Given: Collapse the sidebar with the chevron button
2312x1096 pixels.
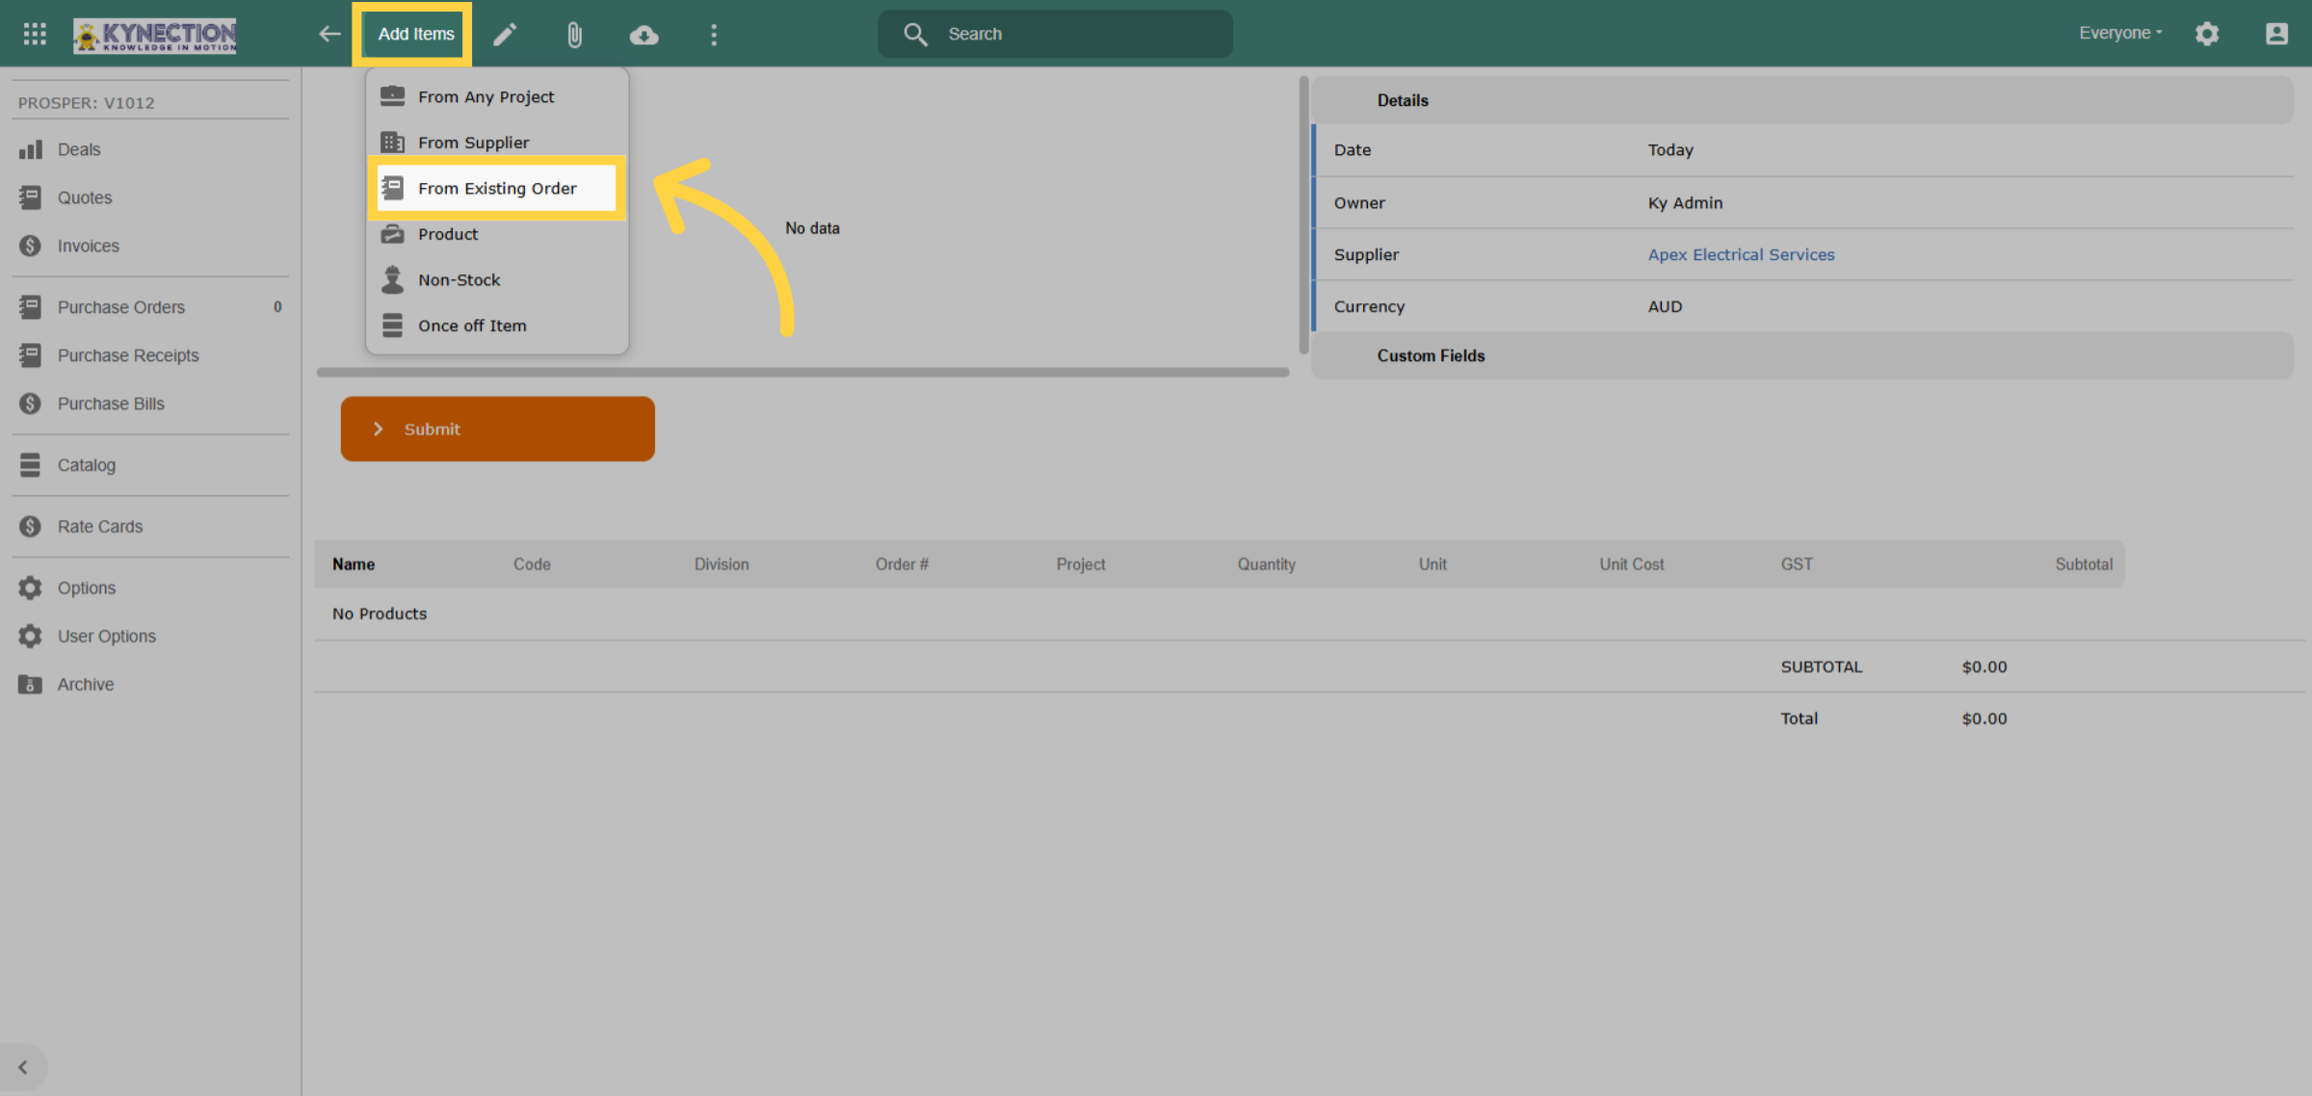Looking at the screenshot, I should [x=23, y=1067].
